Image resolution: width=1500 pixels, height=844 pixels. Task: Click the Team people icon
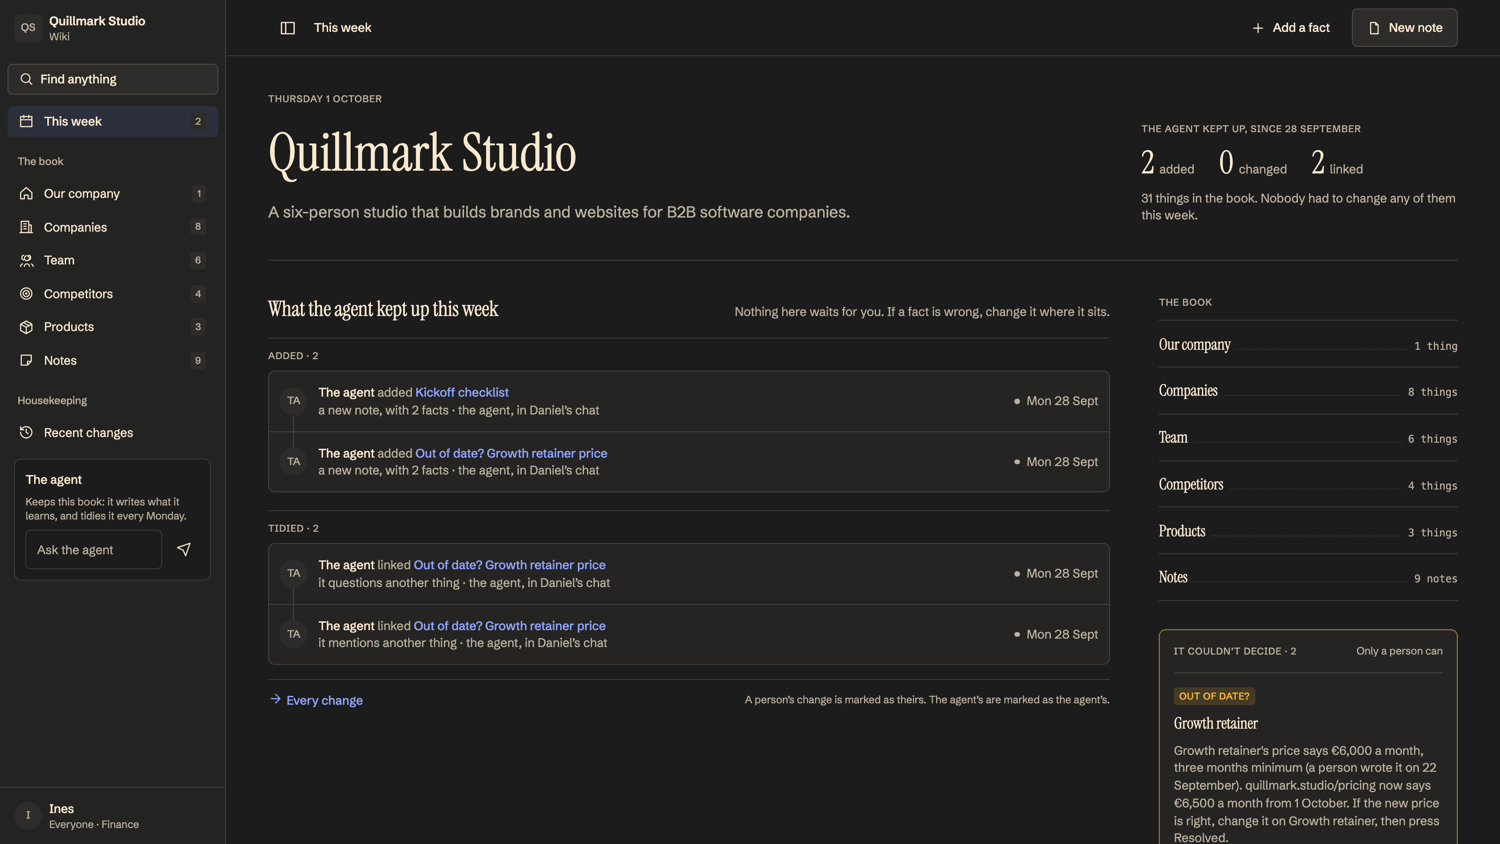pos(26,260)
